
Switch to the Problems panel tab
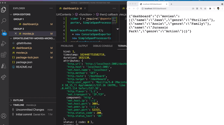(x=67, y=46)
